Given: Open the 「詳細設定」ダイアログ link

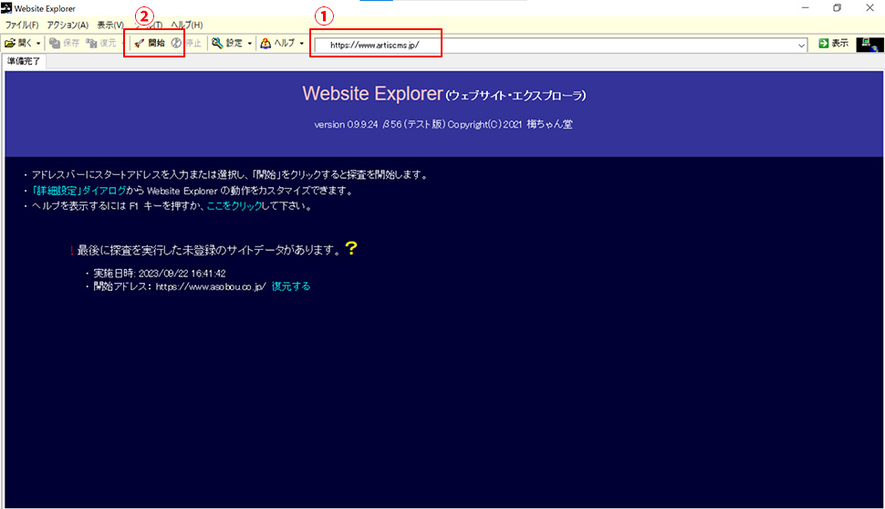Looking at the screenshot, I should (x=79, y=191).
